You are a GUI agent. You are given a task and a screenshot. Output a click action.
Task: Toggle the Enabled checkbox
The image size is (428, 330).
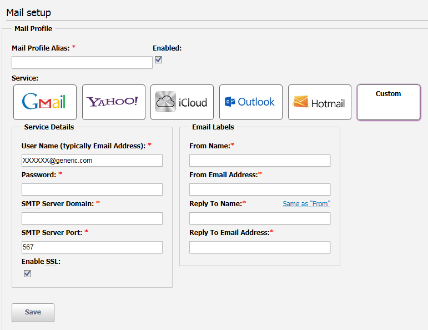(x=158, y=60)
